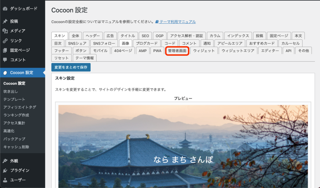The height and width of the screenshot is (188, 320).
Task: Select the テーマ情報 tab
Action: click(x=84, y=58)
